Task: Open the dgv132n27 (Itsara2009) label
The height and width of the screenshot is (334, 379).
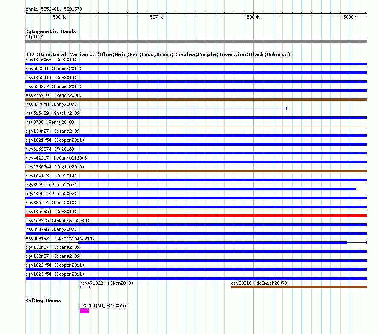Action: coord(54,256)
